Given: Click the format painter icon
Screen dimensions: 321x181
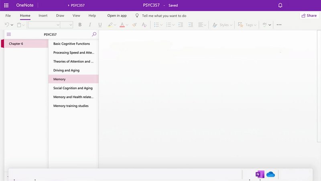Looking at the screenshot, I should 134,25.
